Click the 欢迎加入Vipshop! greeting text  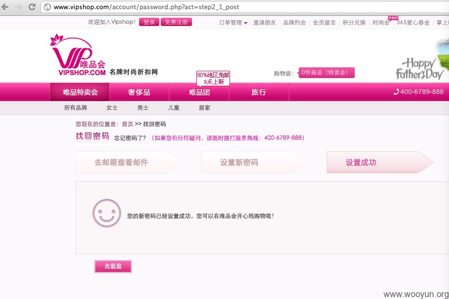click(x=112, y=22)
